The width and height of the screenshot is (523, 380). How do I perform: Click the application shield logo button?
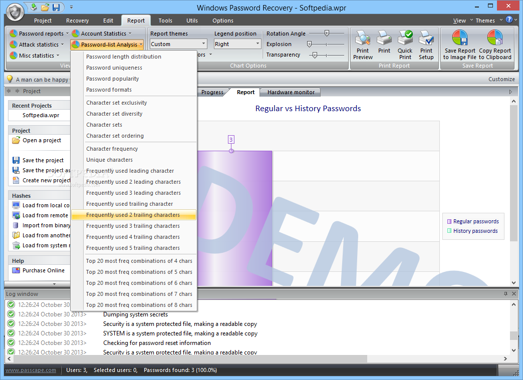(x=15, y=12)
